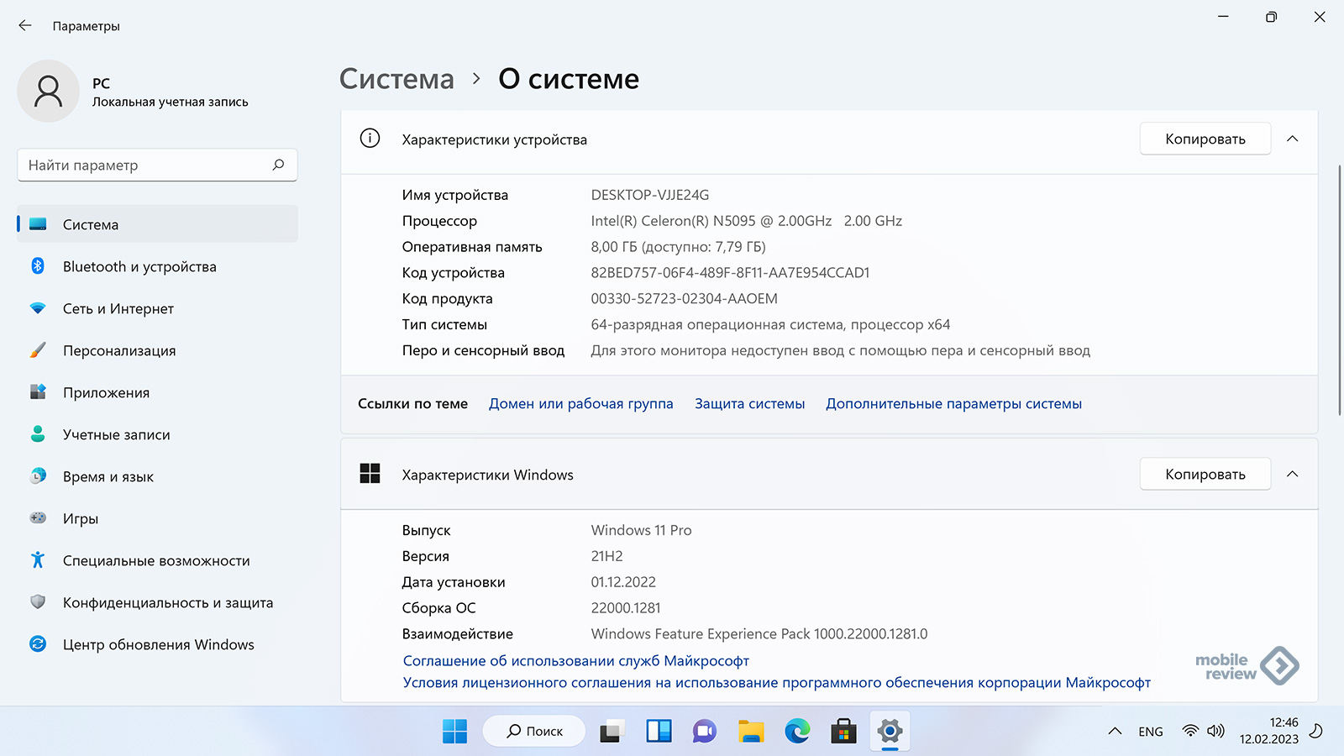Open Специальные возможности settings
This screenshot has width=1344, height=756.
[158, 560]
